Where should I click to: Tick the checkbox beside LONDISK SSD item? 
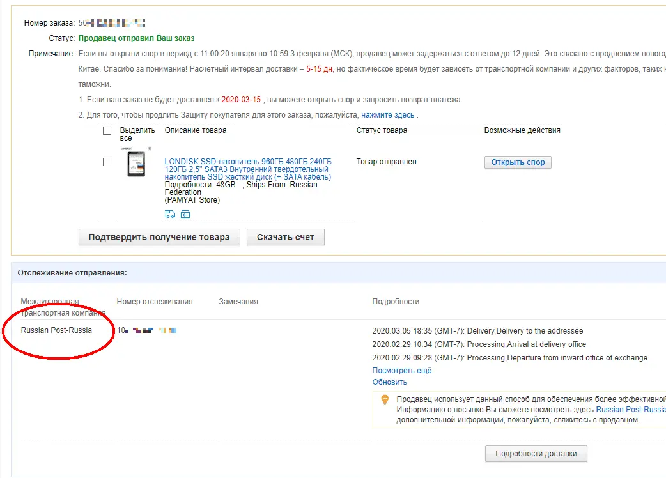click(107, 162)
